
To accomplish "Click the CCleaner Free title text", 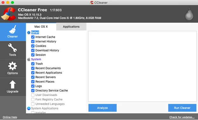I will point(32,10).
